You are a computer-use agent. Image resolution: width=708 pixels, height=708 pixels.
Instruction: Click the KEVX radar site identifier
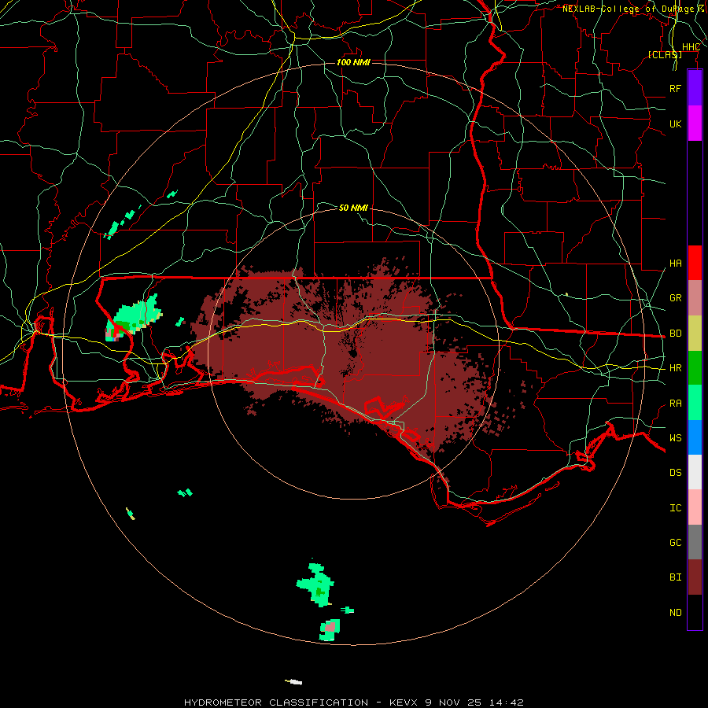404,702
